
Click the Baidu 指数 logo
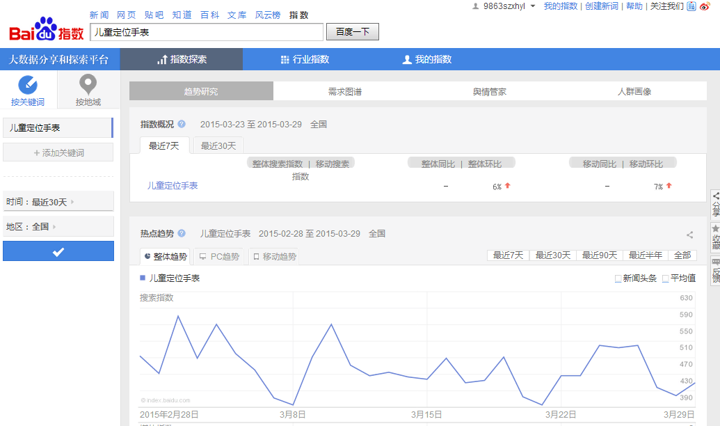pyautogui.click(x=47, y=29)
